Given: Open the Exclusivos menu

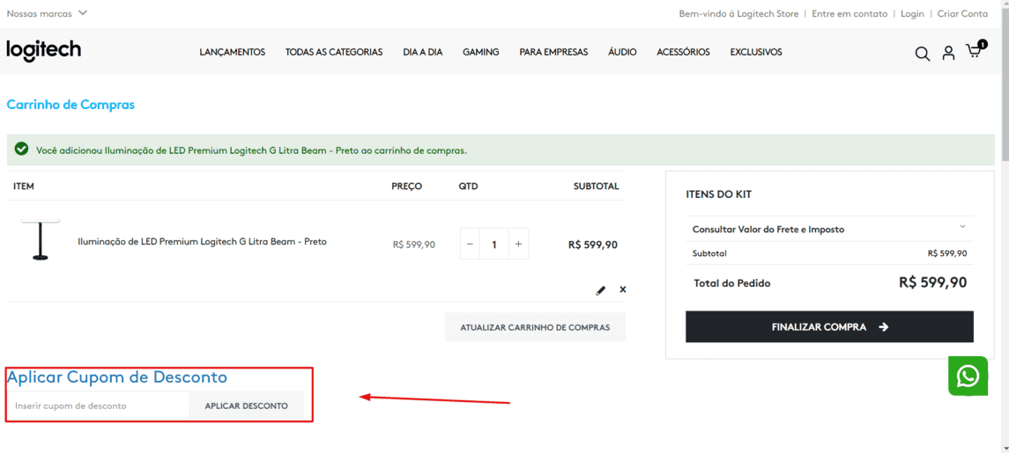Looking at the screenshot, I should coord(756,52).
